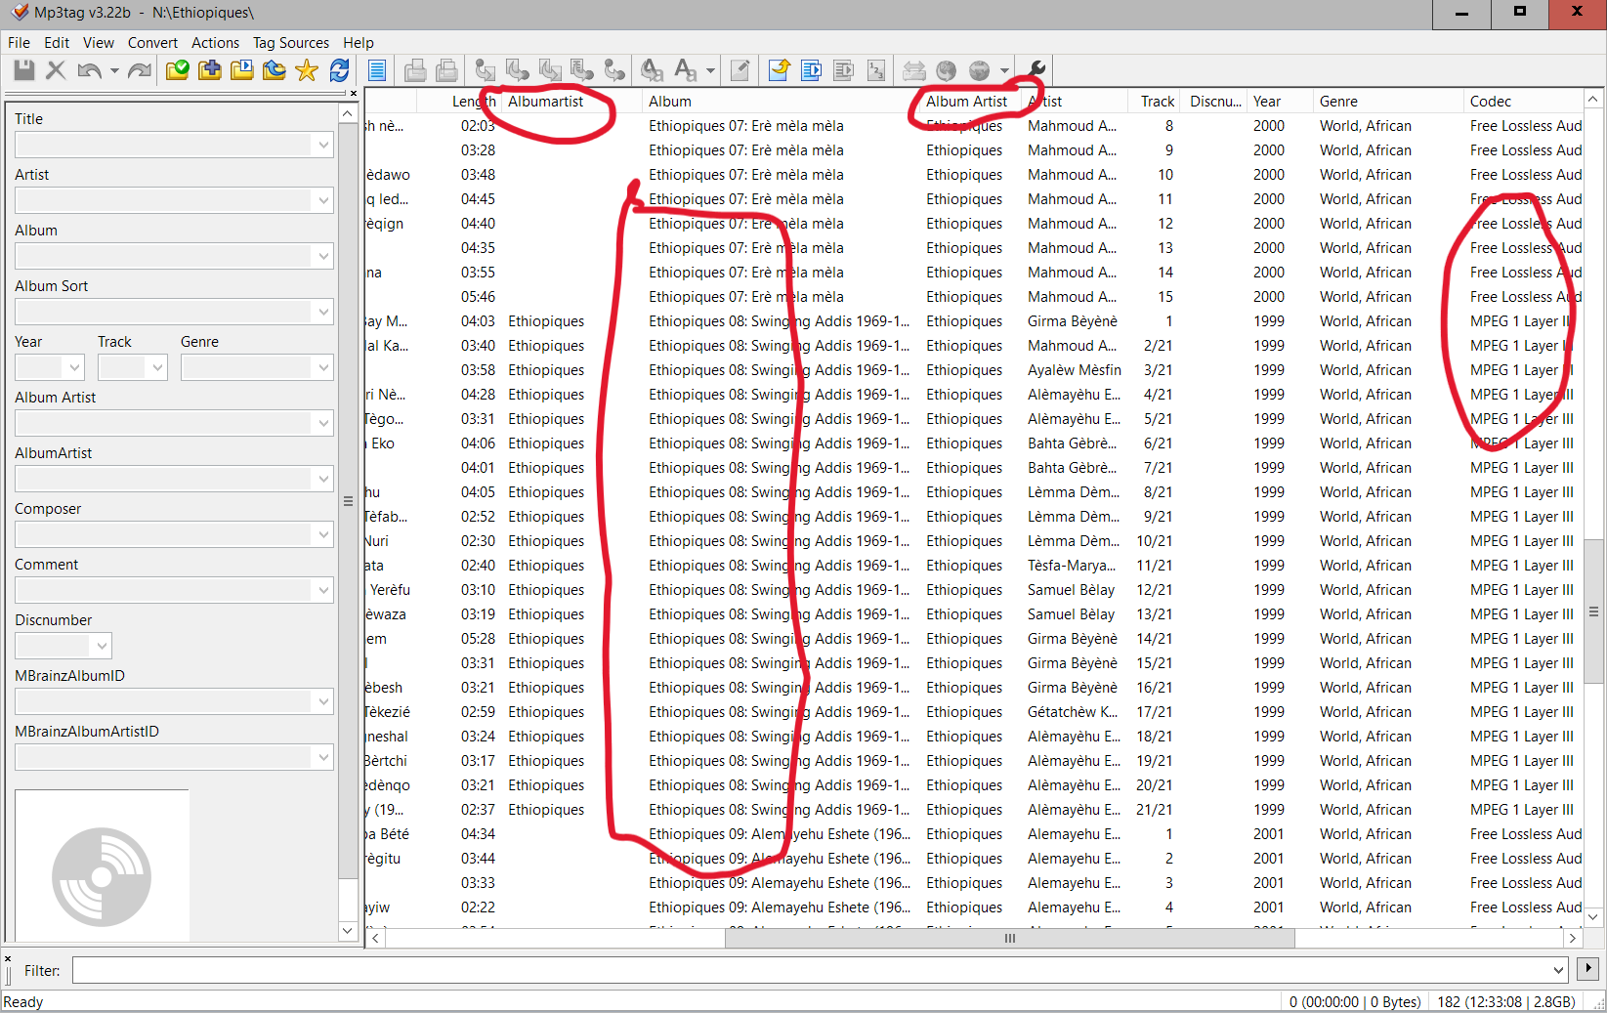This screenshot has width=1607, height=1013.
Task: Click the Actions icon with letters
Action: click(x=652, y=70)
